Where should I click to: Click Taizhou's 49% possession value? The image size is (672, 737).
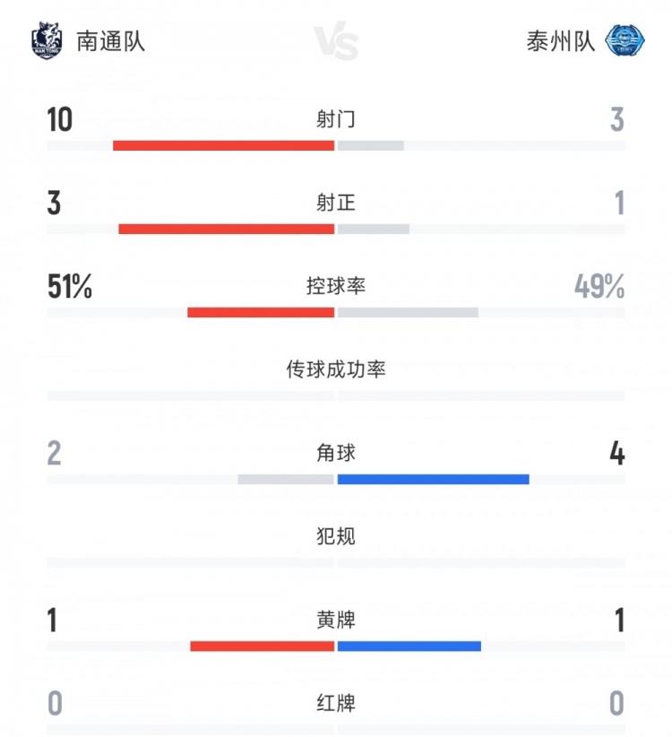[599, 286]
